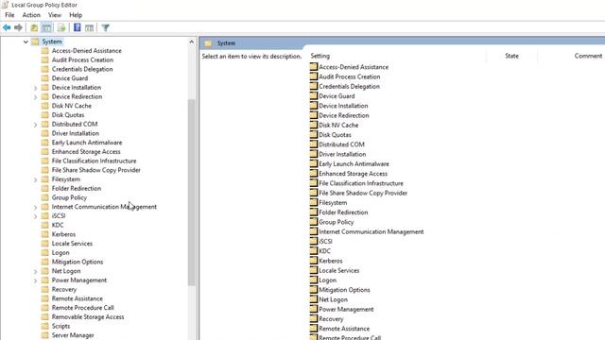This screenshot has width=605, height=340.
Task: Select Mitigation Options in the settings list
Action: 344,290
